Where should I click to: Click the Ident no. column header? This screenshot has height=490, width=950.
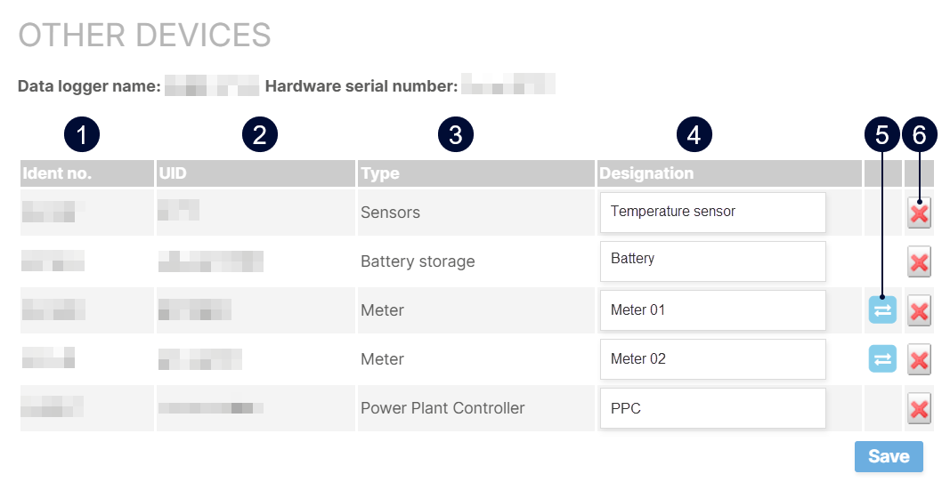click(57, 173)
